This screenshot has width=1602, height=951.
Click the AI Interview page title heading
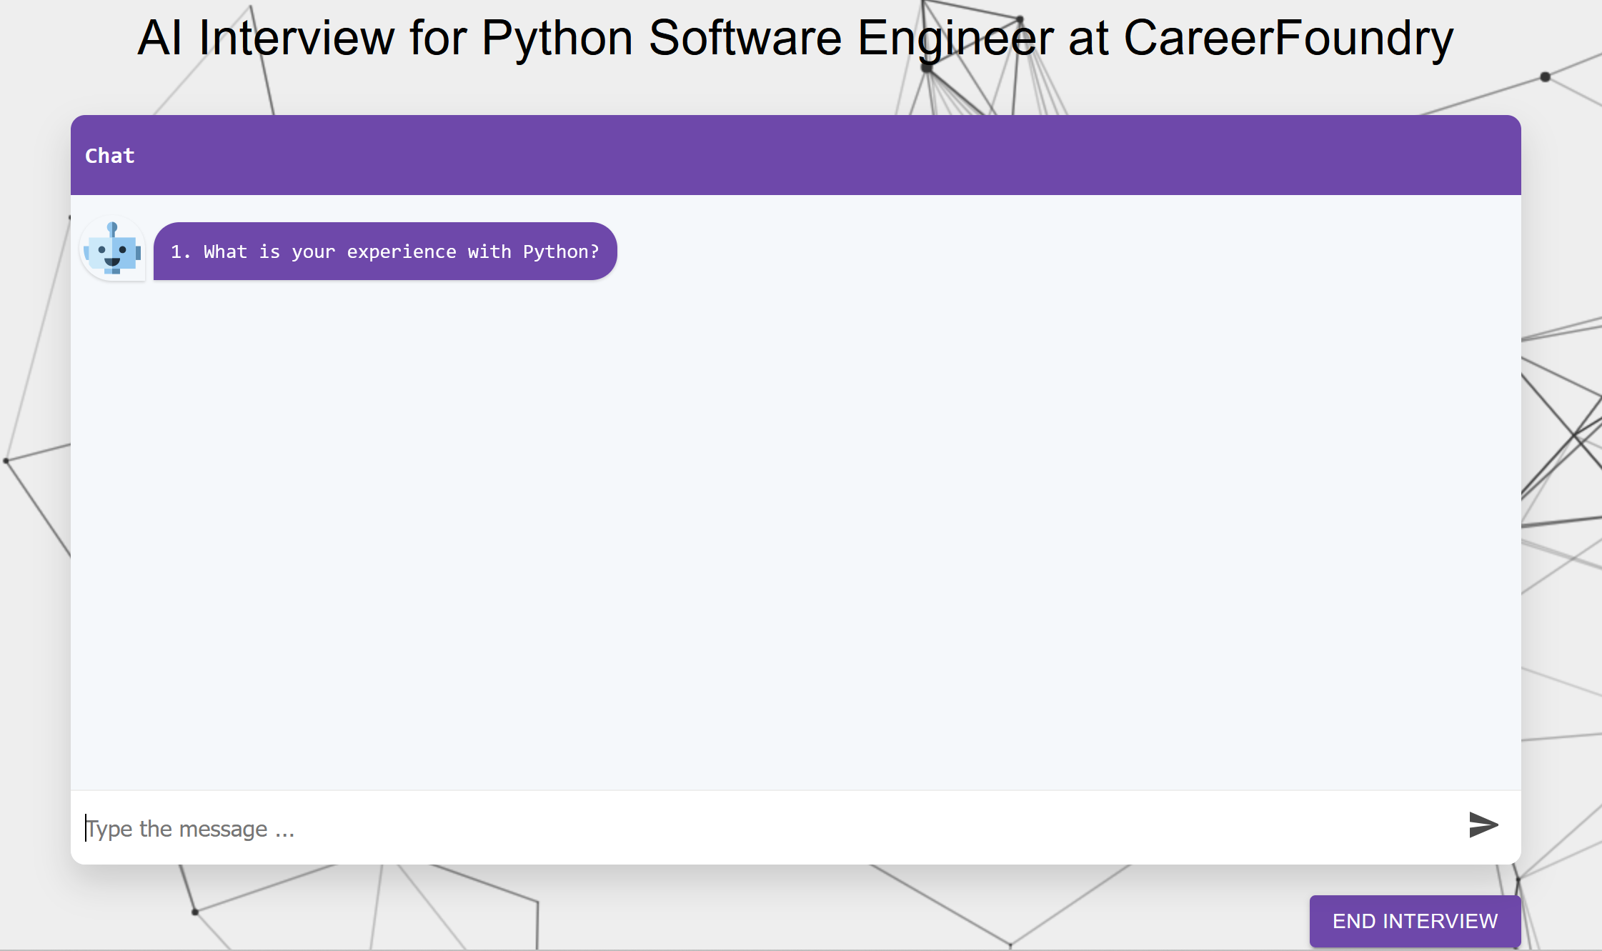[795, 38]
